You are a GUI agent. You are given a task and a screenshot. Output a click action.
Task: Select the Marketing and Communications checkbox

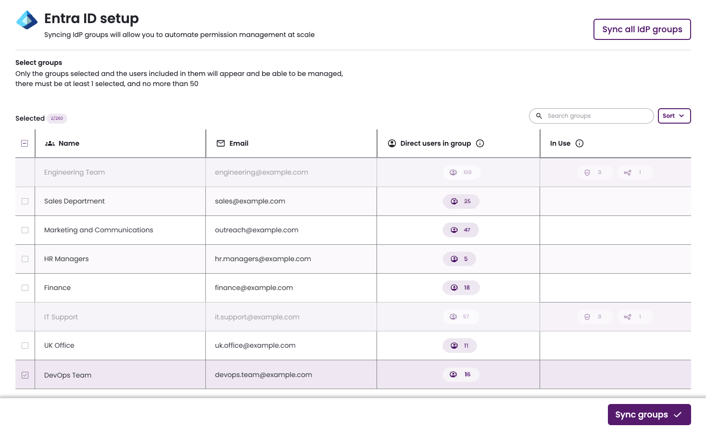pyautogui.click(x=25, y=230)
